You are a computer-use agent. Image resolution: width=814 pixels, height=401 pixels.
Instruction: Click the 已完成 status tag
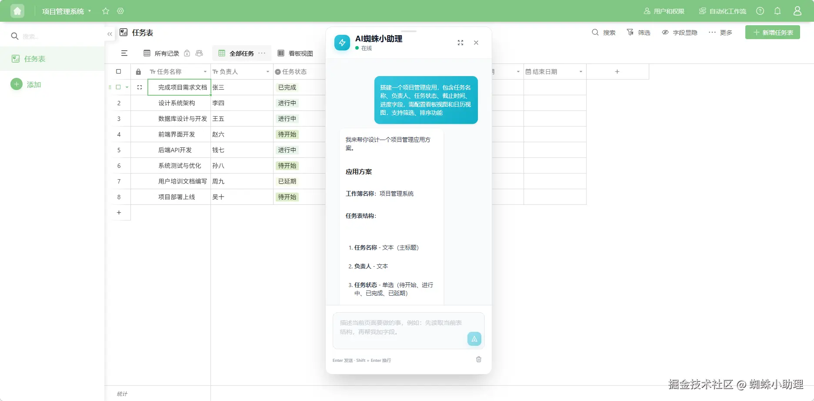(x=287, y=87)
